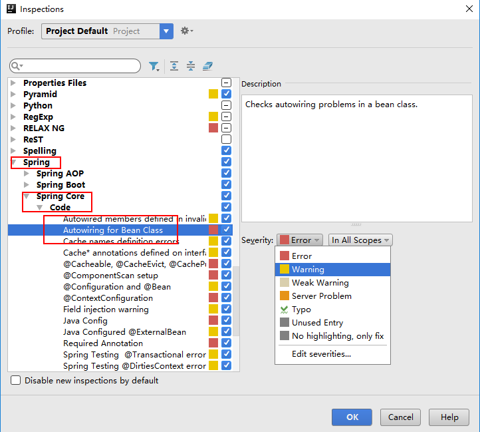Collapse the Spring Core node

pyautogui.click(x=27, y=196)
